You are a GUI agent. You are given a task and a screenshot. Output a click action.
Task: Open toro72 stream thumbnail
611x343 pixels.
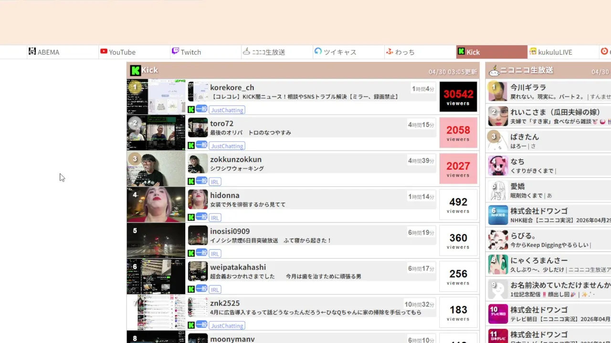[x=156, y=133]
